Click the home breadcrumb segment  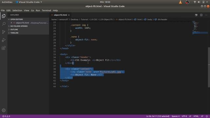pyautogui.click(x=54, y=19)
